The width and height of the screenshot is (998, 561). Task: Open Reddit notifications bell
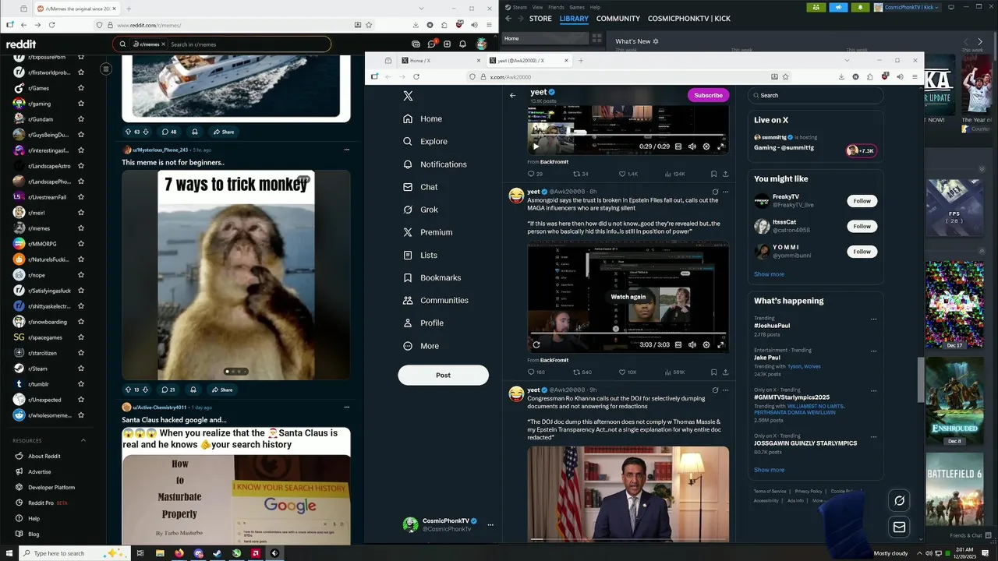[462, 44]
